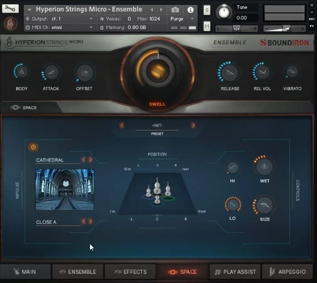
Task: Toggle the AUX sends view
Action: (x=311, y=19)
